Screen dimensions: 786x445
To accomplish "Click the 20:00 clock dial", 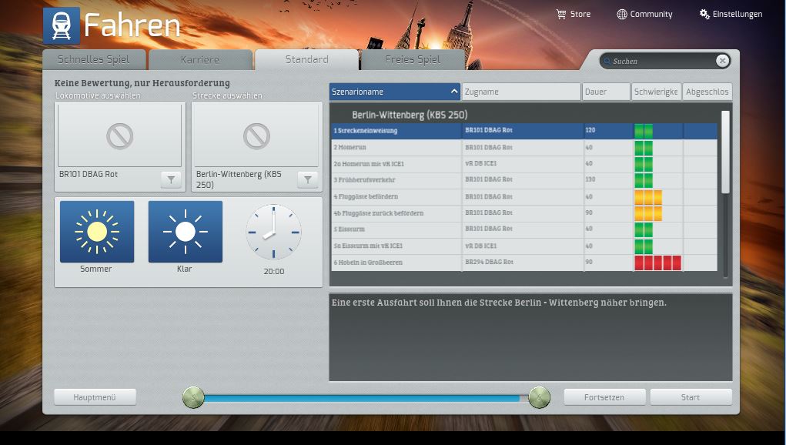I will 273,232.
